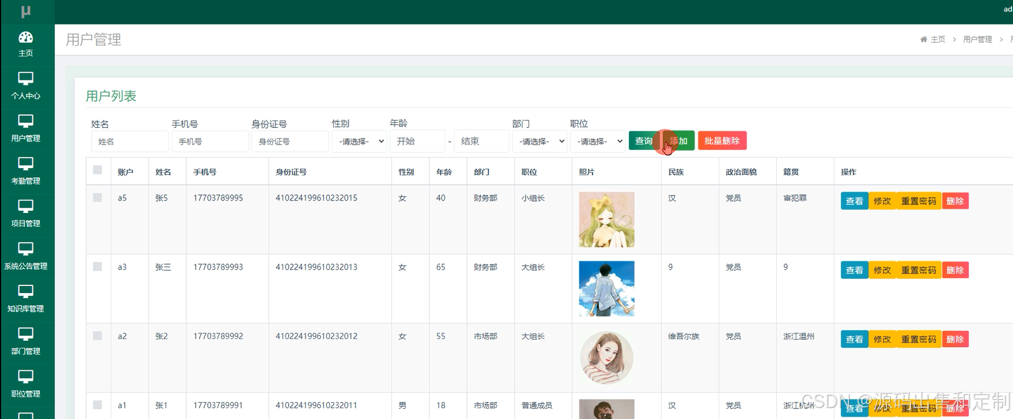Click 修改 button for user a3
The height and width of the screenshot is (419, 1013).
[882, 270]
